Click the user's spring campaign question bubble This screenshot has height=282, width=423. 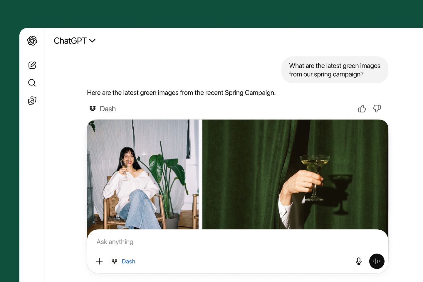coord(335,70)
